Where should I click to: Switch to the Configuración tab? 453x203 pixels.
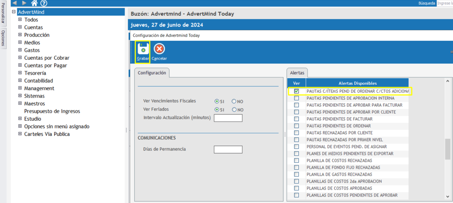[152, 73]
